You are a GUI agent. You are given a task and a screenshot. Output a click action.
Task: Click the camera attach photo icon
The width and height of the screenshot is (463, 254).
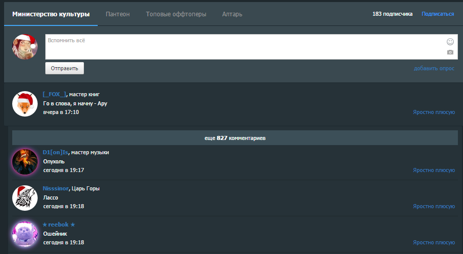450,52
